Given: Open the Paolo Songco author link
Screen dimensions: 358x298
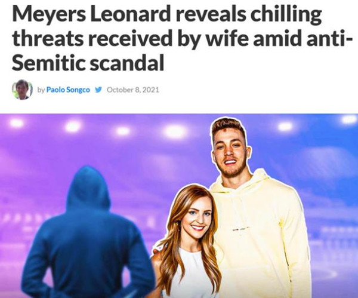Looking at the screenshot, I should tap(68, 90).
